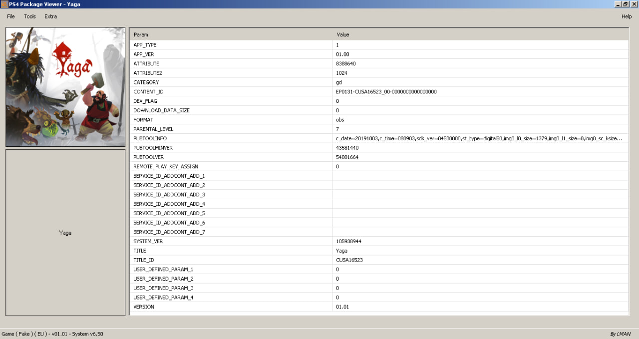Select the SYSTEM_VER parameter
639x339 pixels.
[148, 241]
